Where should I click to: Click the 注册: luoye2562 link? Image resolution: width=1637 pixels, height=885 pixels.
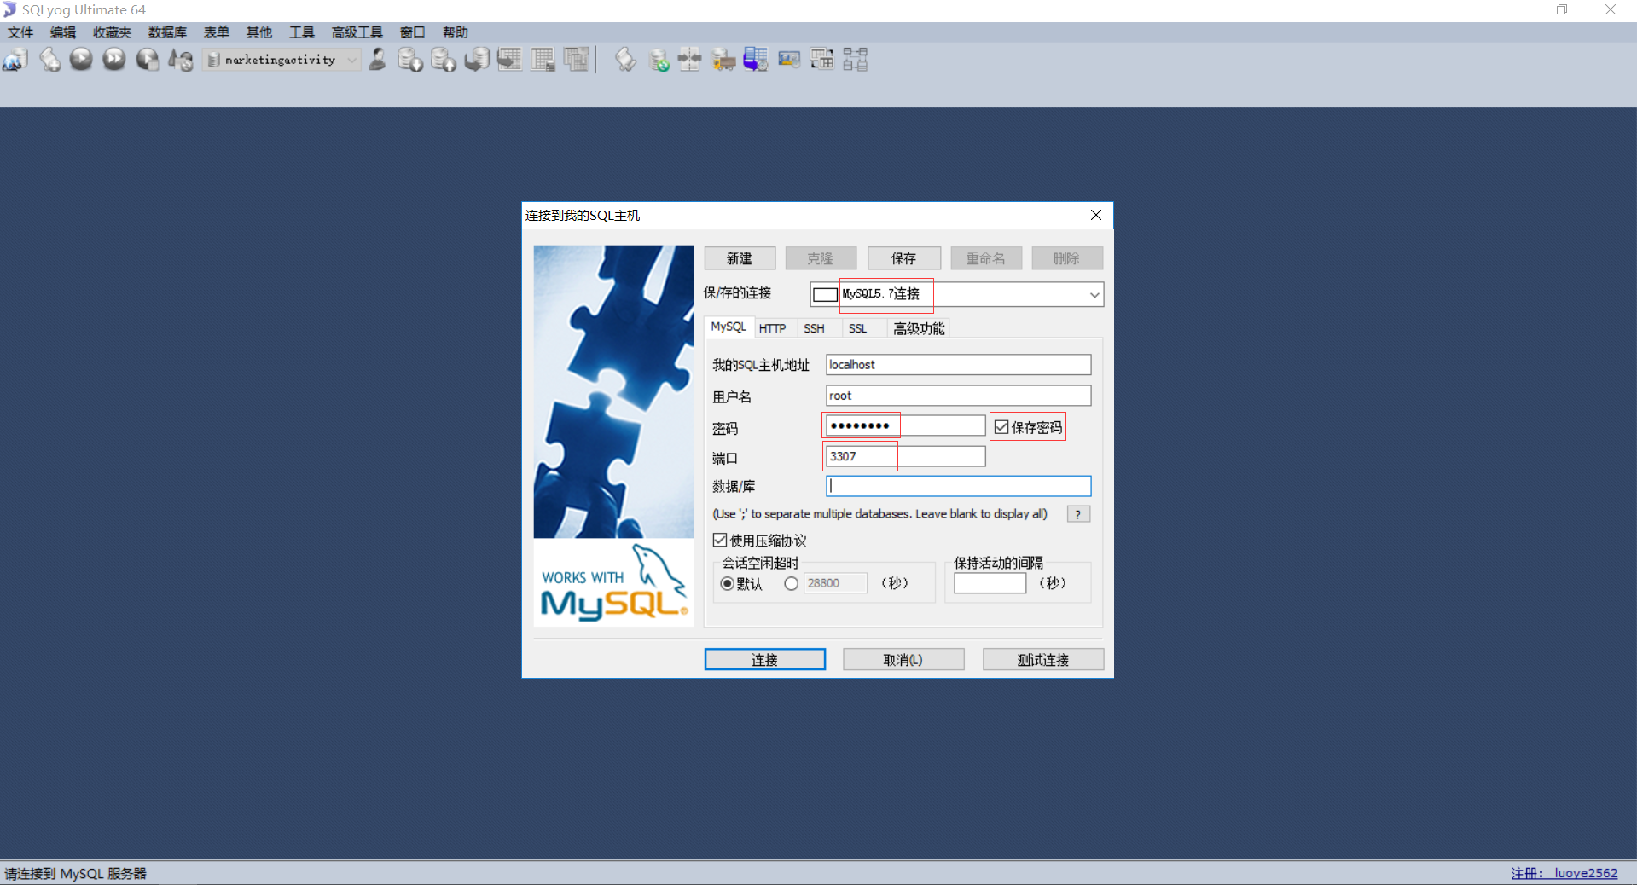coord(1564,873)
